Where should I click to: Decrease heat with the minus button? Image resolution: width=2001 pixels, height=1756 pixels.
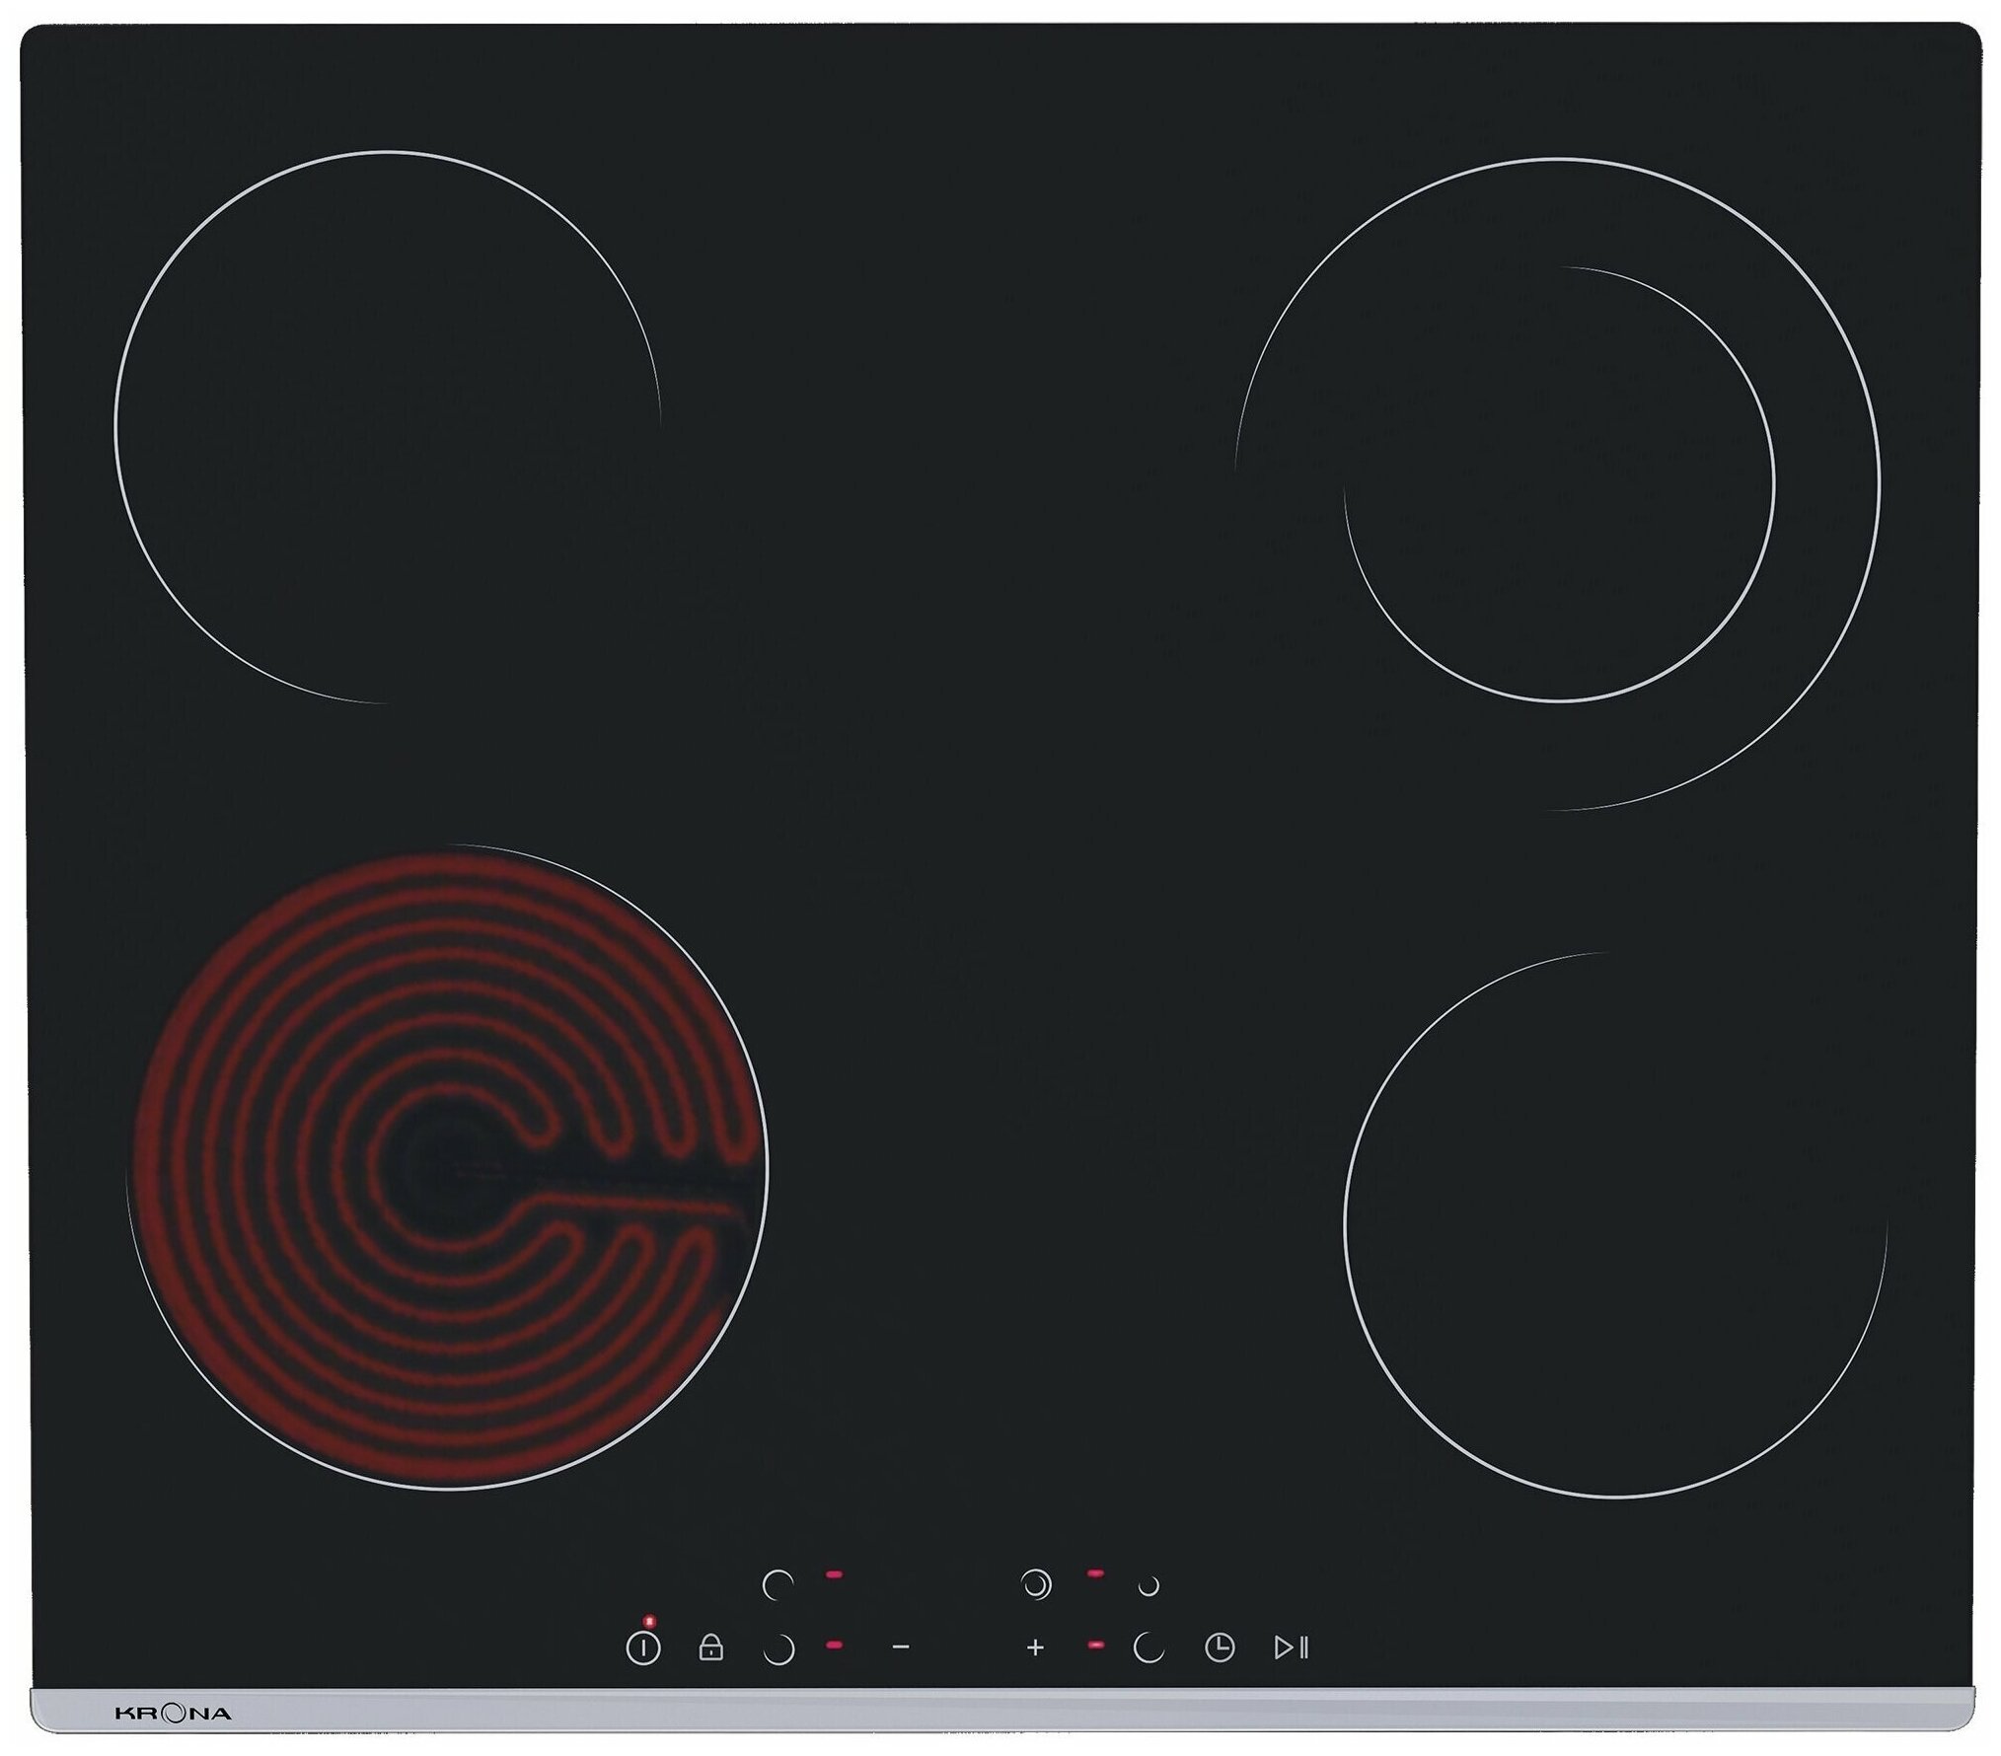coord(900,1646)
